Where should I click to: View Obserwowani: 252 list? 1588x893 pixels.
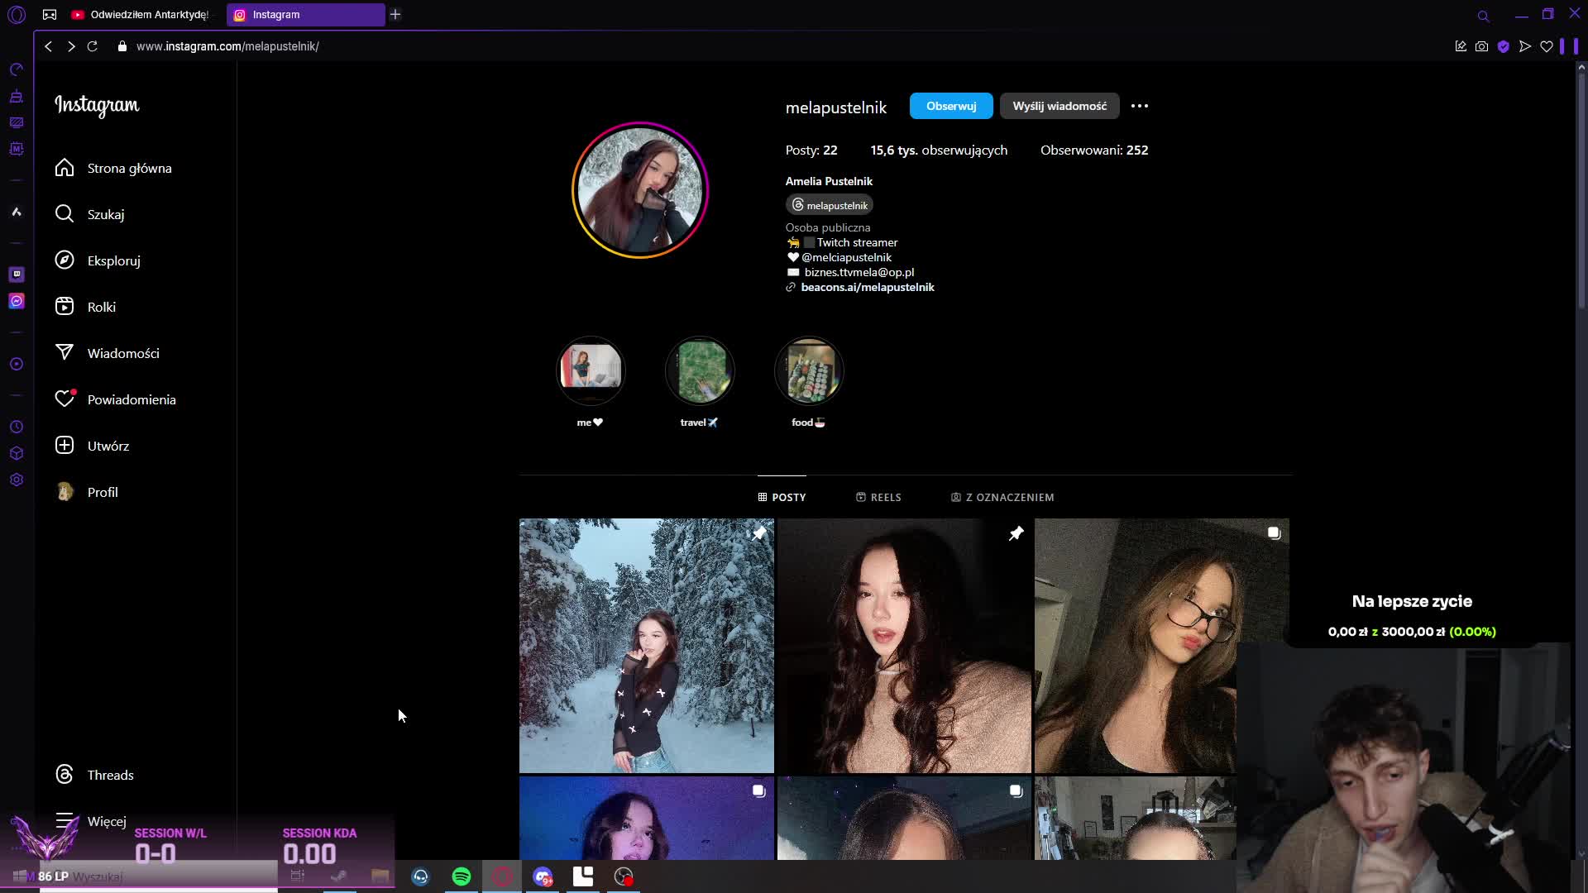click(1094, 150)
